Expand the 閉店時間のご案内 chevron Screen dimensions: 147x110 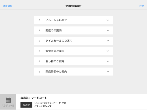[108, 71]
